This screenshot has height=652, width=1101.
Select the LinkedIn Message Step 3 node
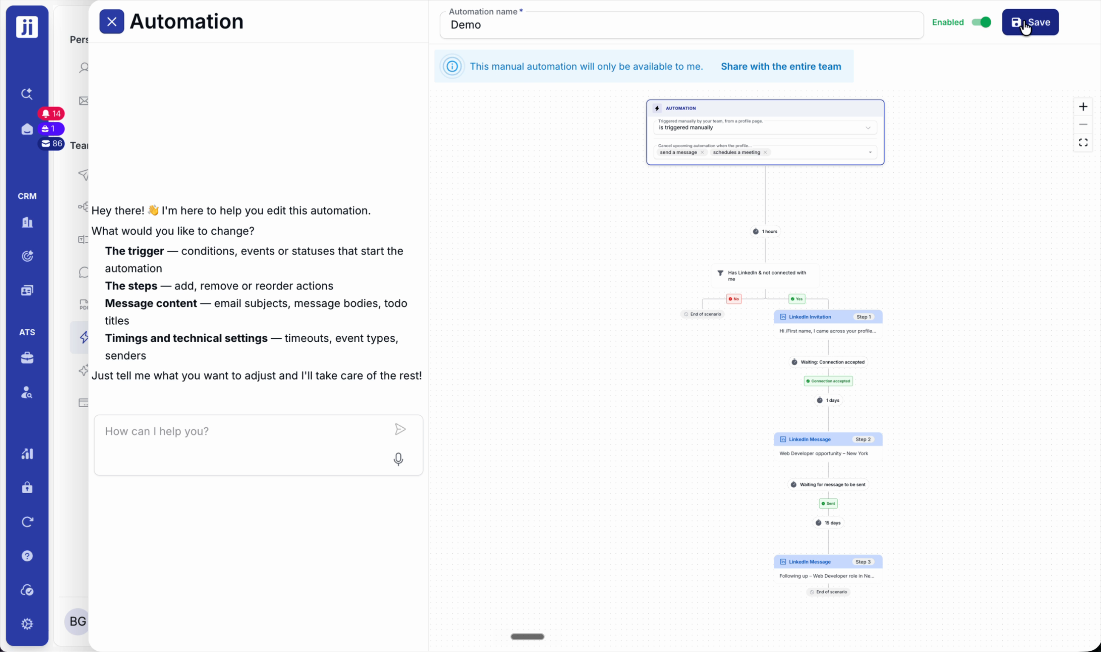click(x=828, y=569)
